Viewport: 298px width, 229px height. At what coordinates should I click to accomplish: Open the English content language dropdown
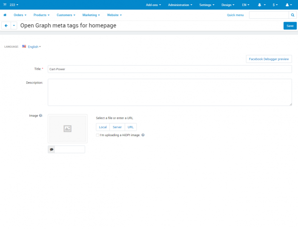coord(34,47)
